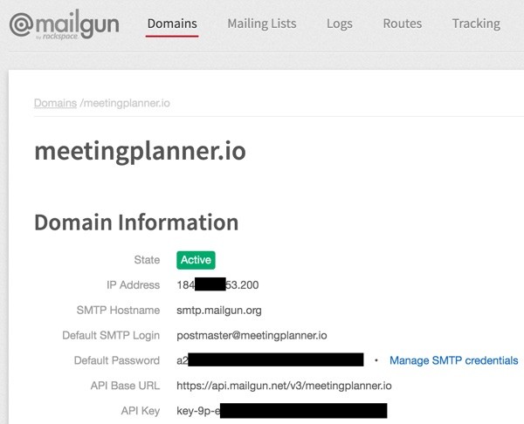Image resolution: width=524 pixels, height=424 pixels.
Task: Select the API Base URL value
Action: [x=284, y=386]
